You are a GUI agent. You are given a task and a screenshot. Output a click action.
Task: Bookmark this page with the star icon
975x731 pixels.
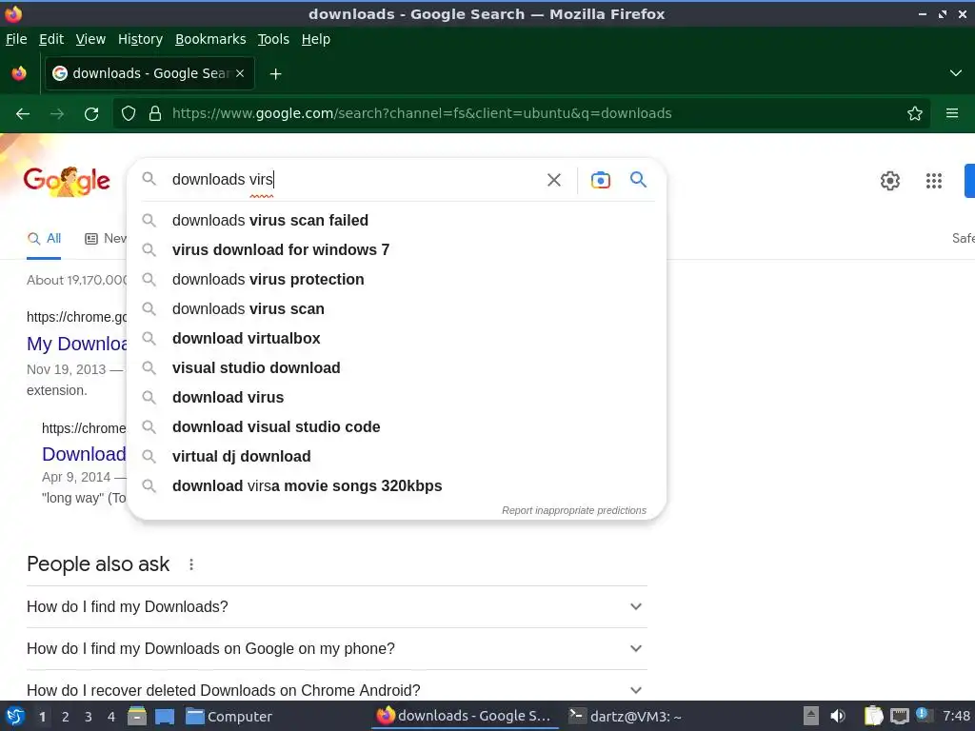pyautogui.click(x=915, y=113)
